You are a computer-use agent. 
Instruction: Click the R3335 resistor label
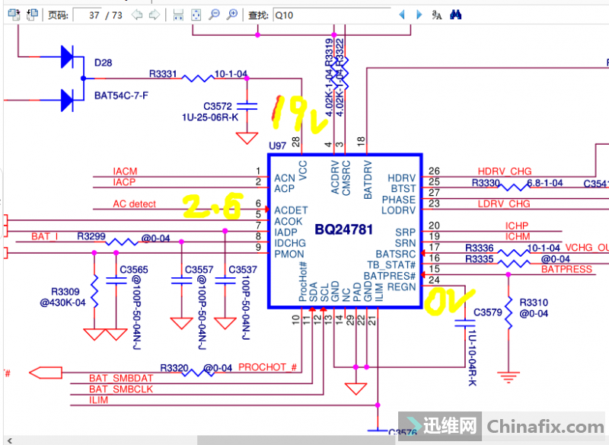pyautogui.click(x=480, y=259)
